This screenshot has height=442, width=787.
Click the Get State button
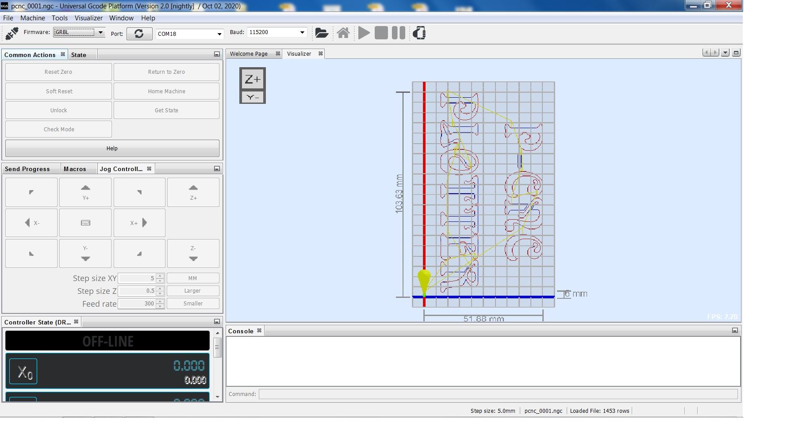tap(166, 110)
